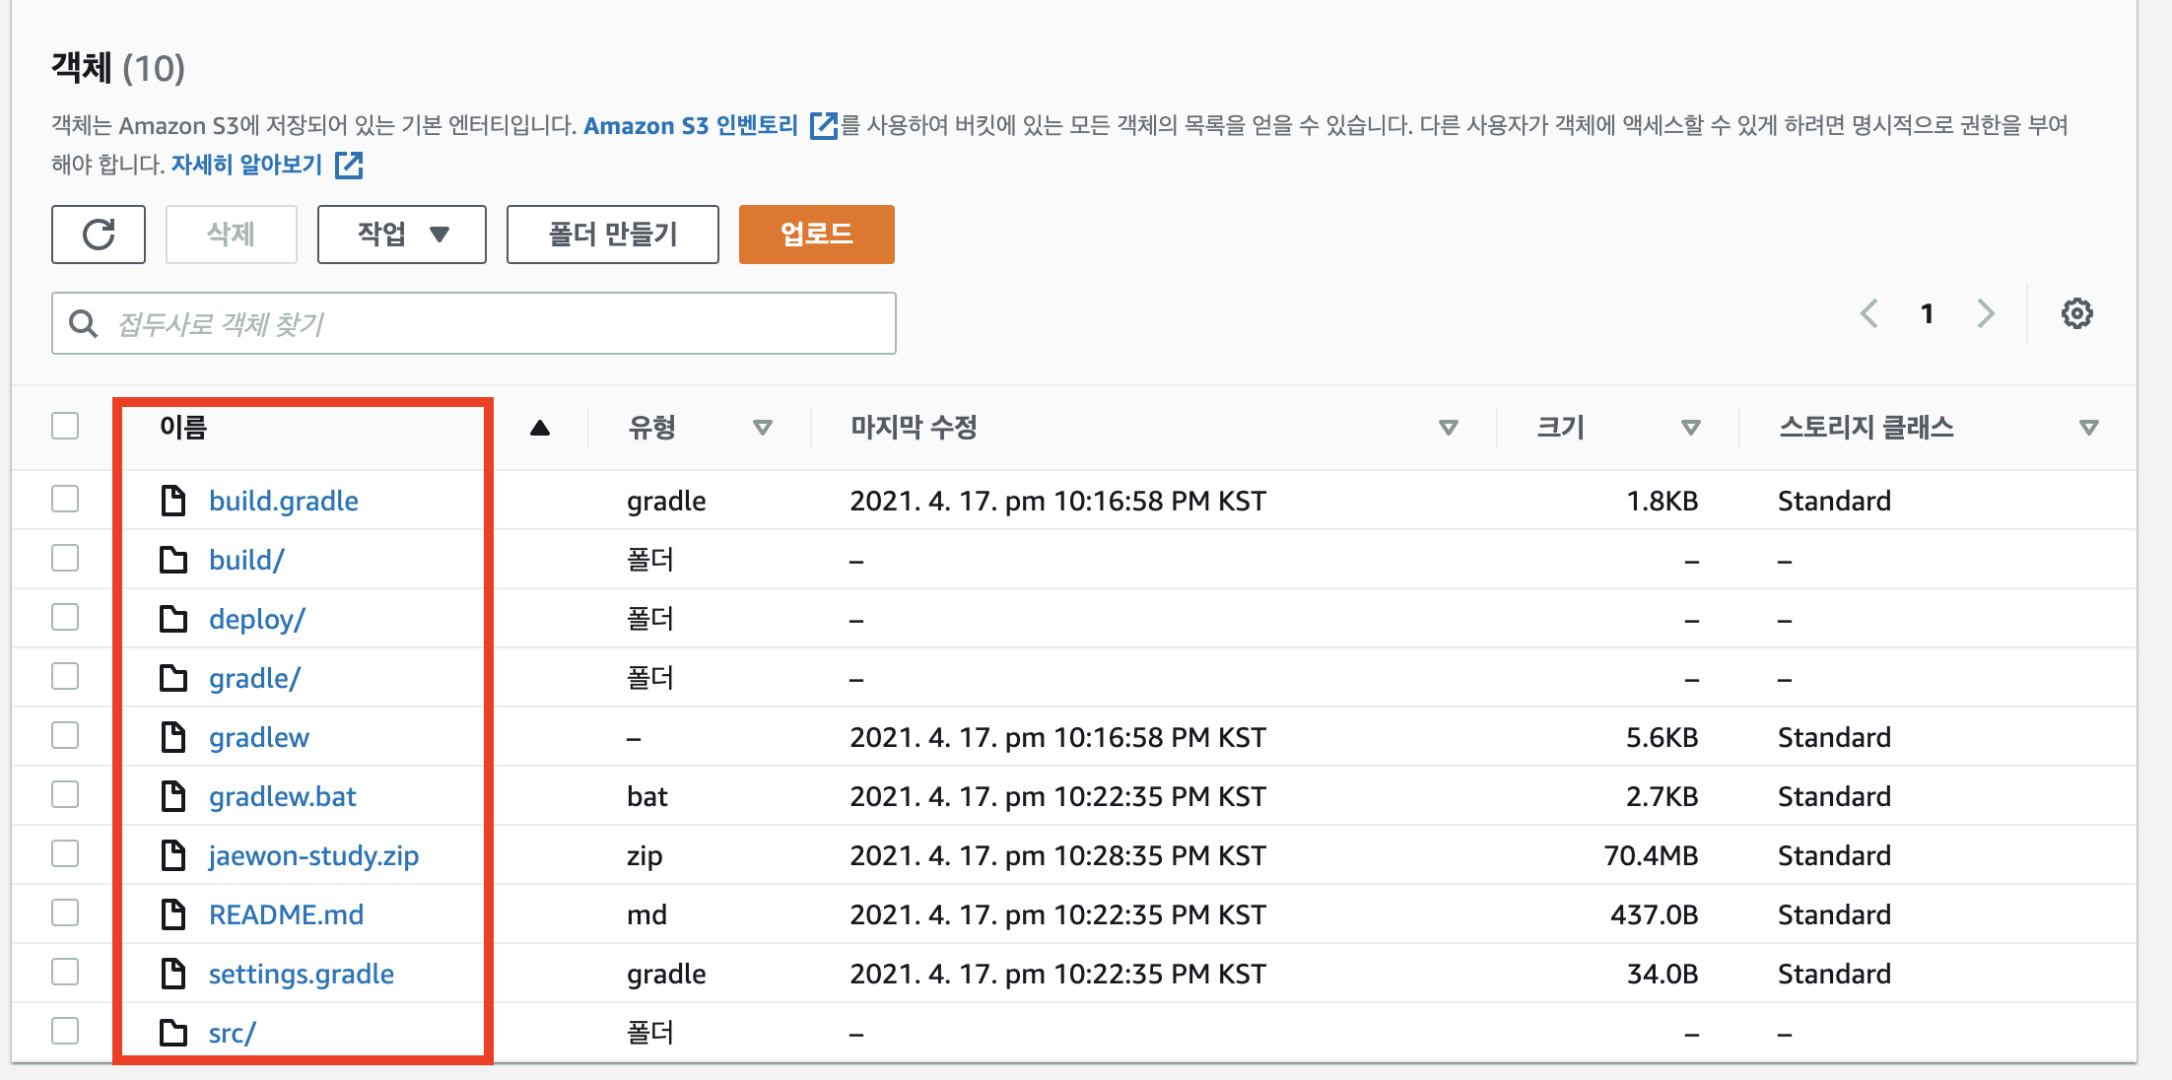The height and width of the screenshot is (1080, 2172).
Task: Toggle the select-all checkbox in the header
Action: (65, 427)
